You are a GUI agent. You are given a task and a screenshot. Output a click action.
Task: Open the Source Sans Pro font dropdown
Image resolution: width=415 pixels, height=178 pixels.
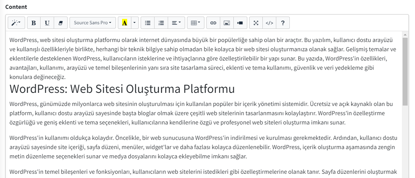[93, 23]
